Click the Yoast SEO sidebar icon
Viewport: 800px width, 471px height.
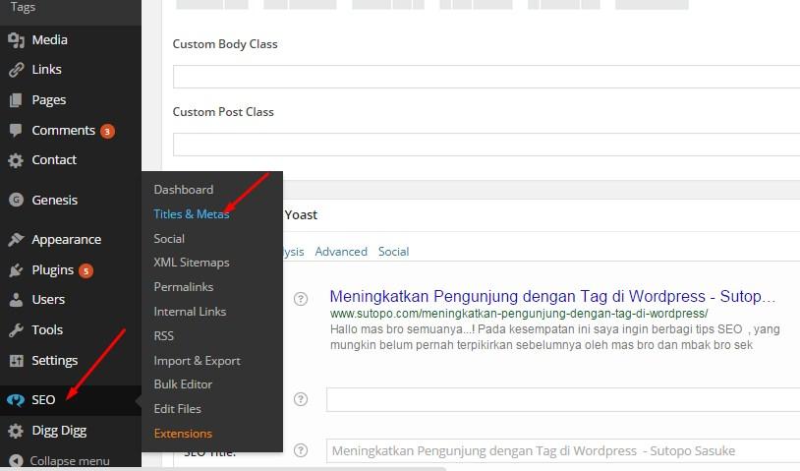pyautogui.click(x=16, y=400)
